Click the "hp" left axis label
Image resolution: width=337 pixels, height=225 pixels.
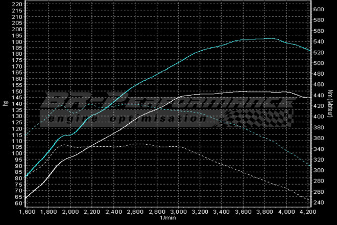(5, 103)
